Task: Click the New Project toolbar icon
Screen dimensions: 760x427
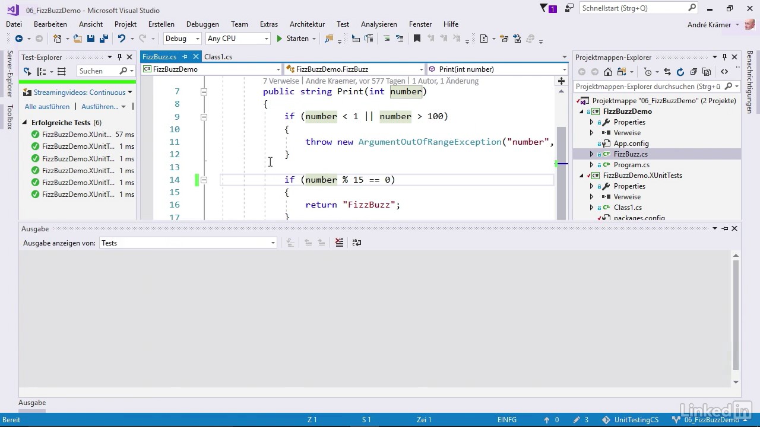Action: point(57,39)
